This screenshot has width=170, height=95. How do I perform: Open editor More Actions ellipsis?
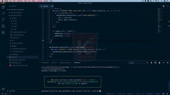coord(168,6)
